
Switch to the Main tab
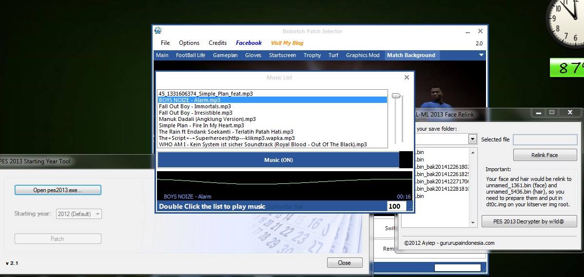pos(162,55)
